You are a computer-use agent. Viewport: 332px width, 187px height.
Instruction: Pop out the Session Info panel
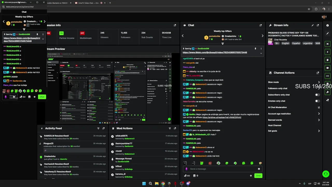tap(175, 25)
